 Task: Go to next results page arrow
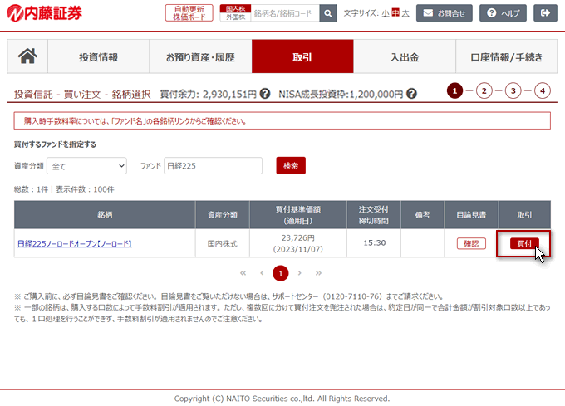click(300, 272)
